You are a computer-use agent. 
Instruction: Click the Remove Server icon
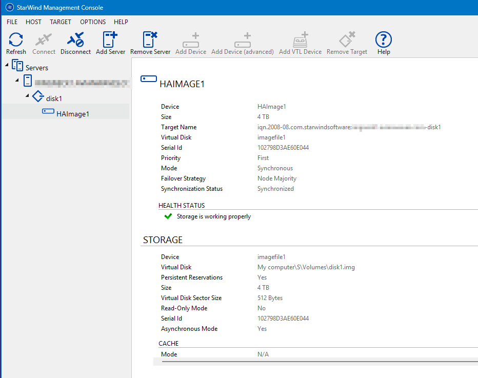click(x=150, y=39)
